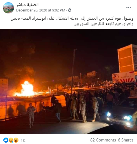Viewport: 137px width, 144px height.
Task: Click the crying sad reaction icon
Action: click(11, 140)
